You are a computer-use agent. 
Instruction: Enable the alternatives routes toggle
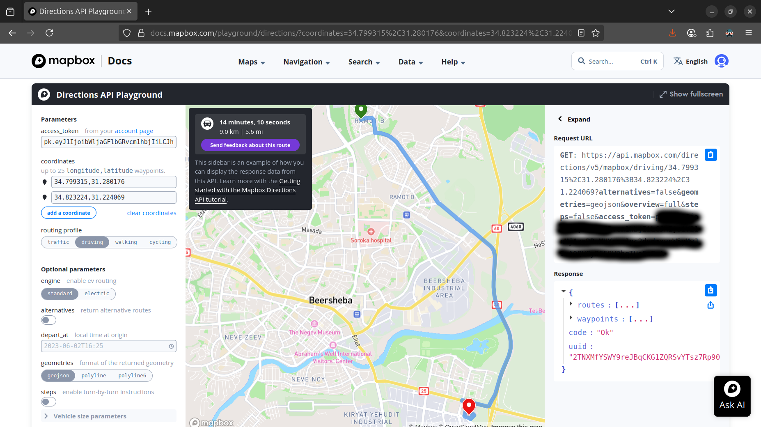tap(48, 320)
